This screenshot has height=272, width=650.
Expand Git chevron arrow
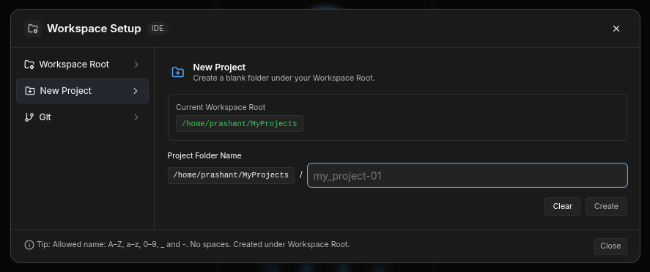[136, 117]
